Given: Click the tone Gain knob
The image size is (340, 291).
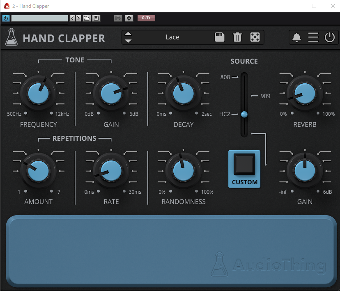Looking at the screenshot, I should (x=111, y=94).
